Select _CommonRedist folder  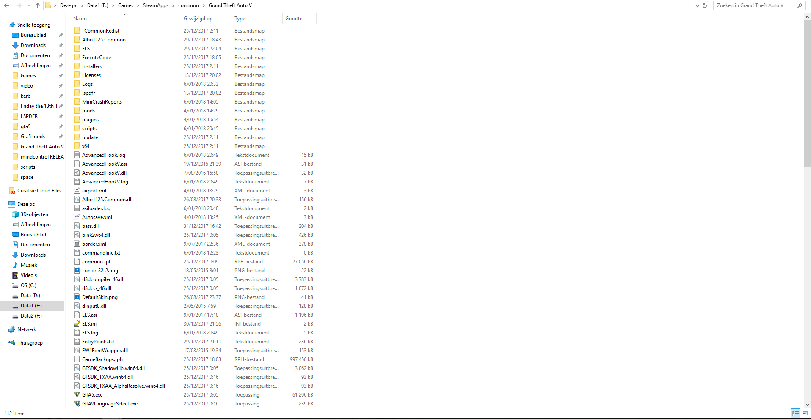[x=101, y=31]
